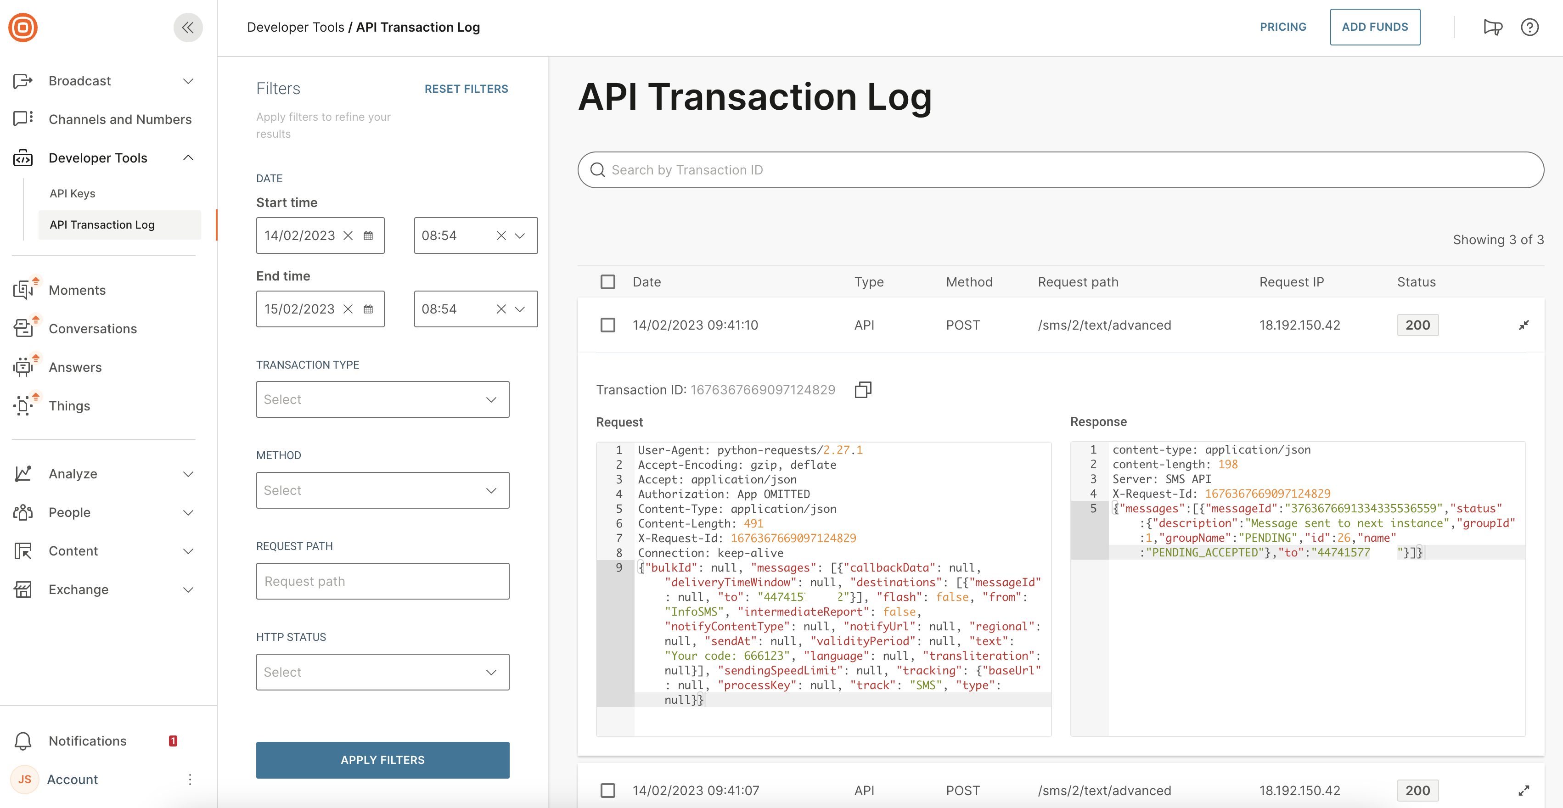
Task: Expand the Transaction Type dropdown
Action: pos(382,399)
